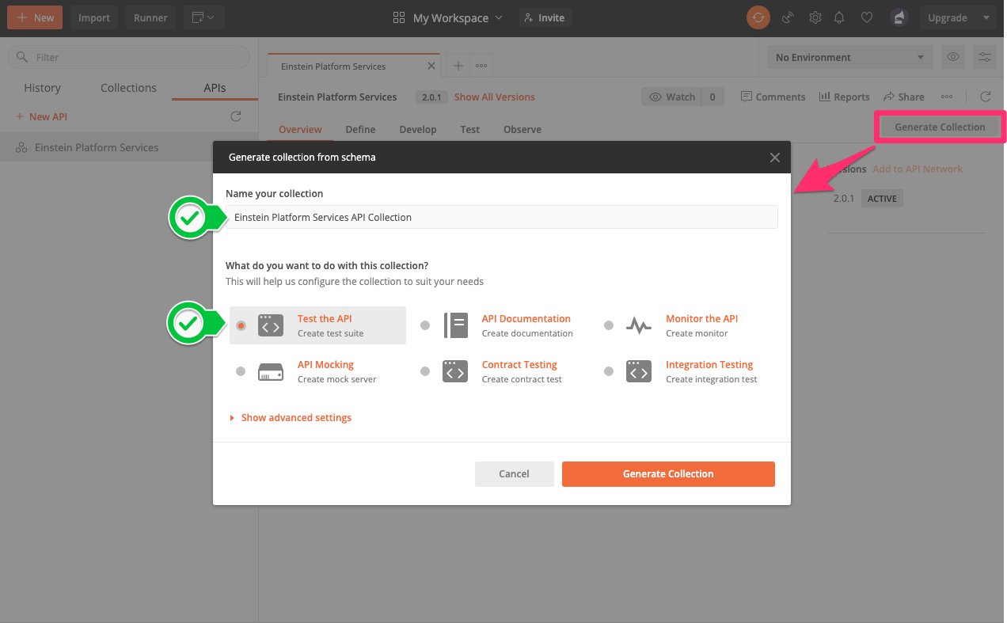The height and width of the screenshot is (623, 1007).
Task: Open the 2.0.1 version selector
Action: coord(431,97)
